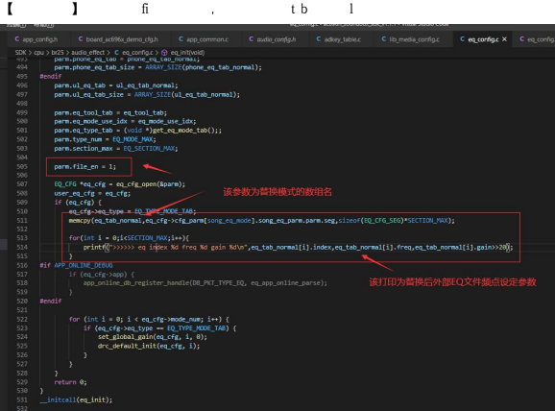555x411 pixels.
Task: Click 'song_eq_mode' index in line 511
Action: tap(229, 220)
